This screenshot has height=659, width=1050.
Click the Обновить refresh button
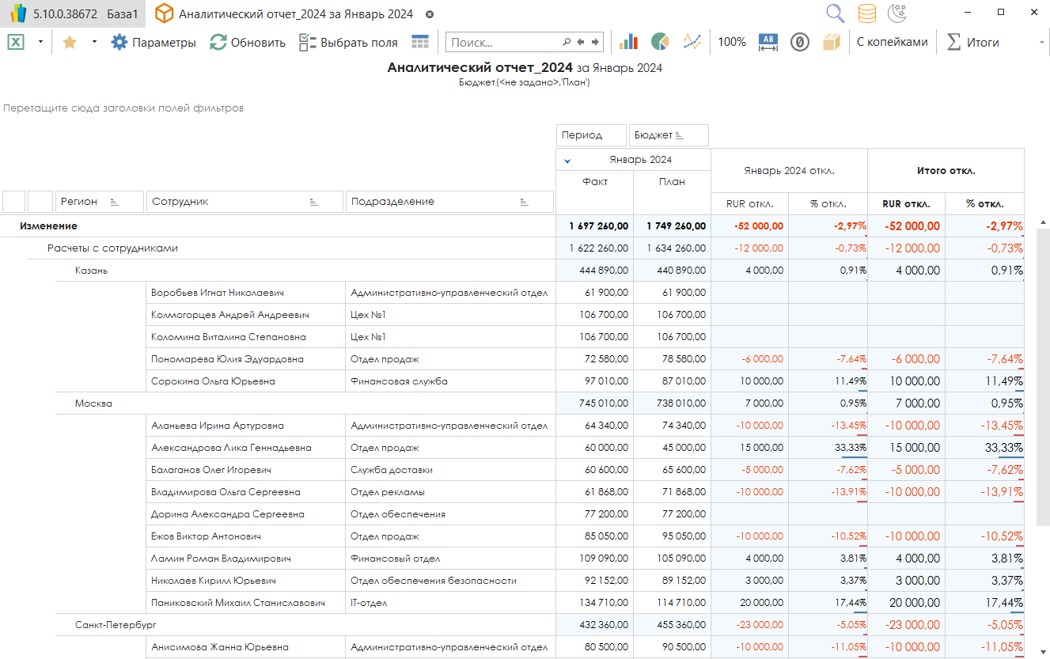pos(248,43)
